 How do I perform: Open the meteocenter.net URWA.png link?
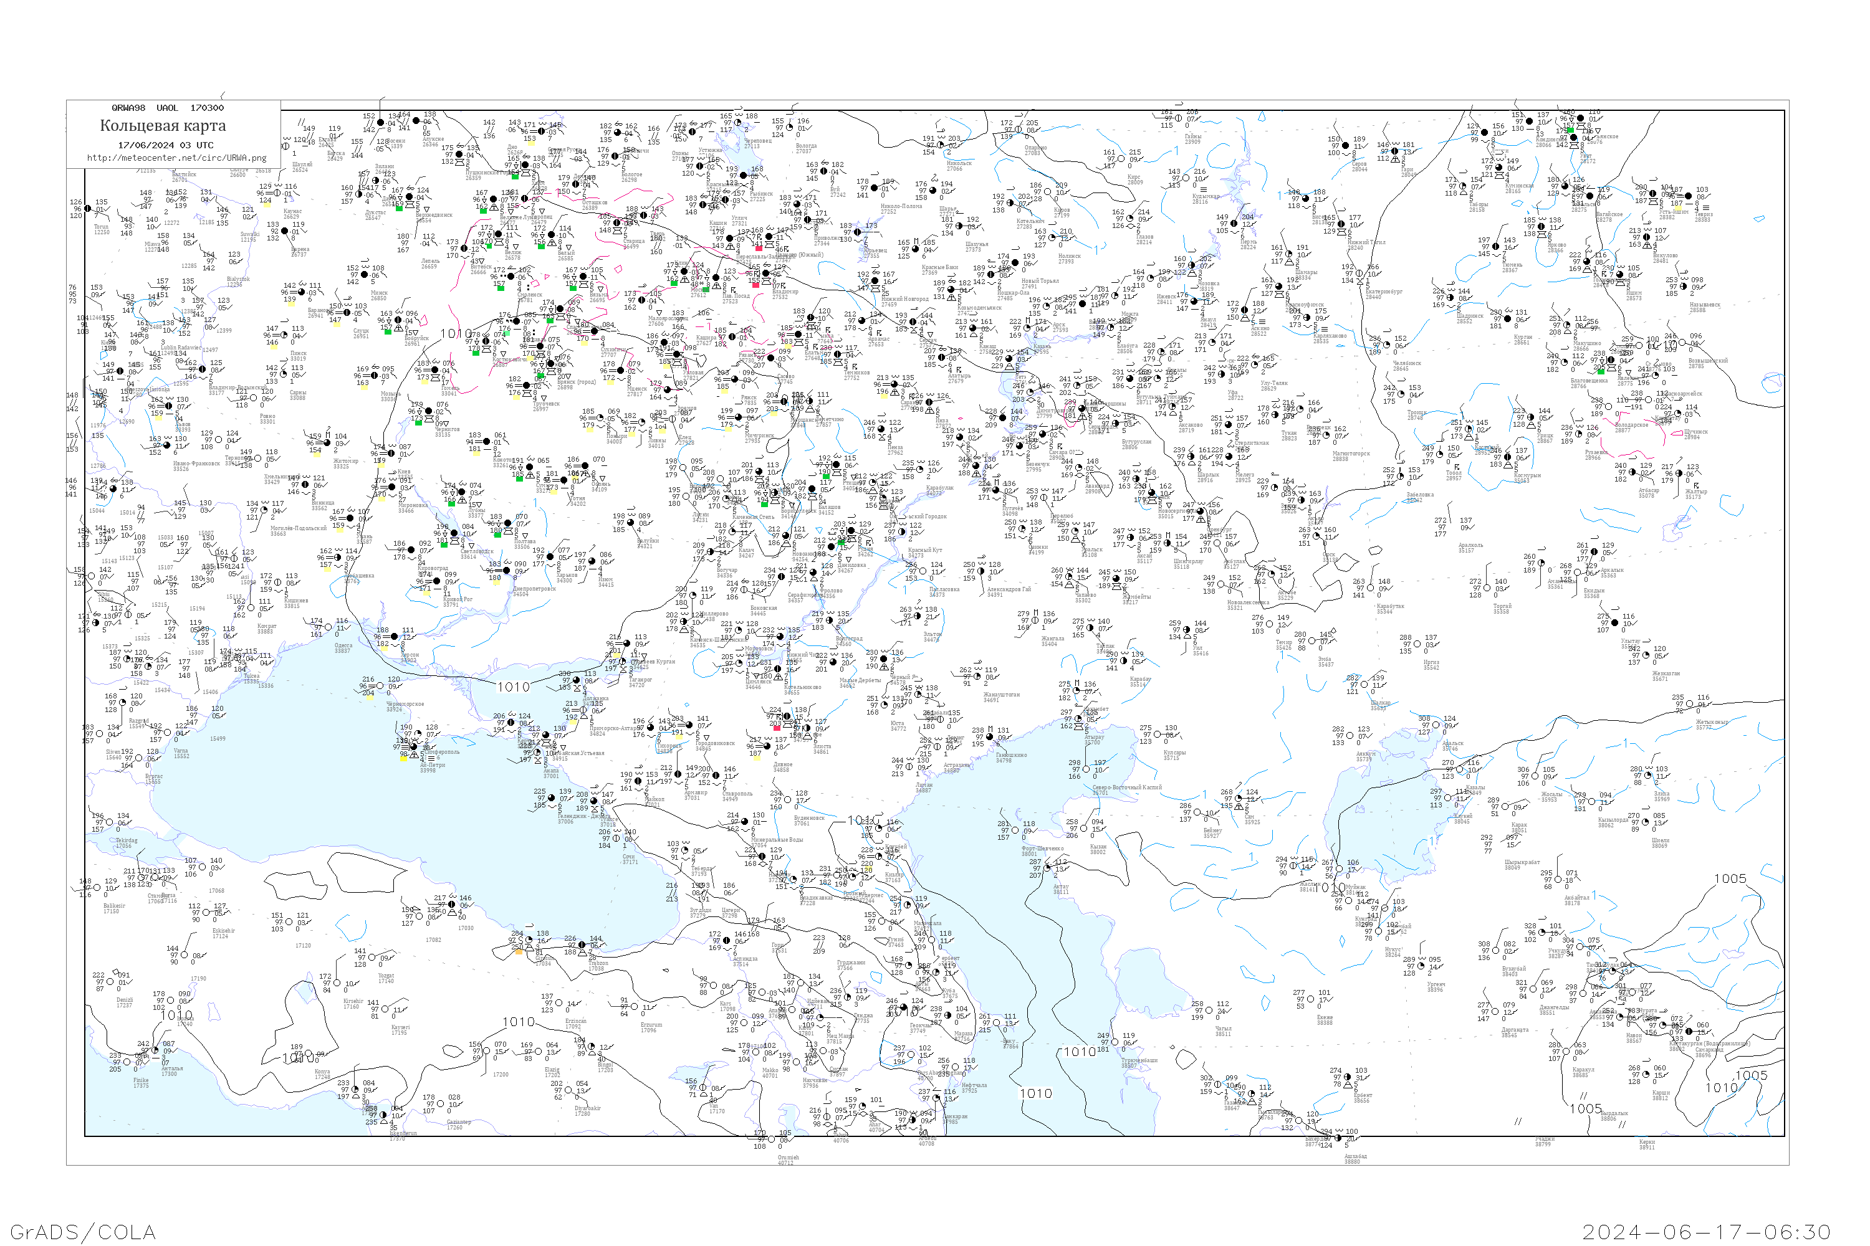(x=176, y=158)
